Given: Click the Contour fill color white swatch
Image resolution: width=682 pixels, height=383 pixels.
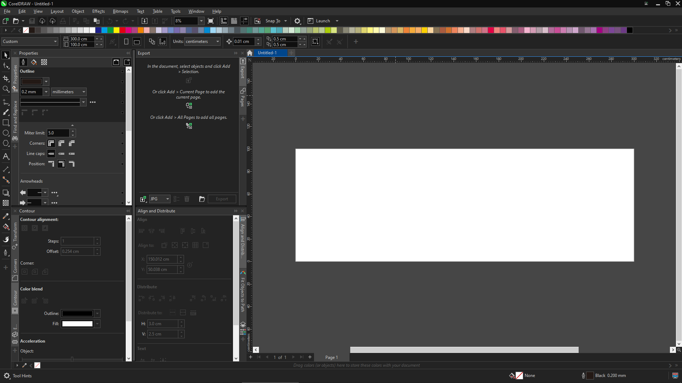Looking at the screenshot, I should [x=77, y=324].
